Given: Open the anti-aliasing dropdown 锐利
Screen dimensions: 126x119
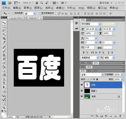Looking at the screenshot, I should click(113, 58).
